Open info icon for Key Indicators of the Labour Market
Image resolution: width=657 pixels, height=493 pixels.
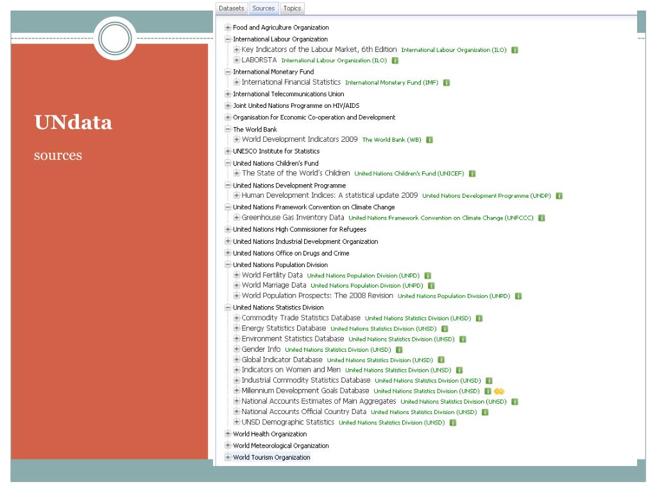[x=515, y=50]
